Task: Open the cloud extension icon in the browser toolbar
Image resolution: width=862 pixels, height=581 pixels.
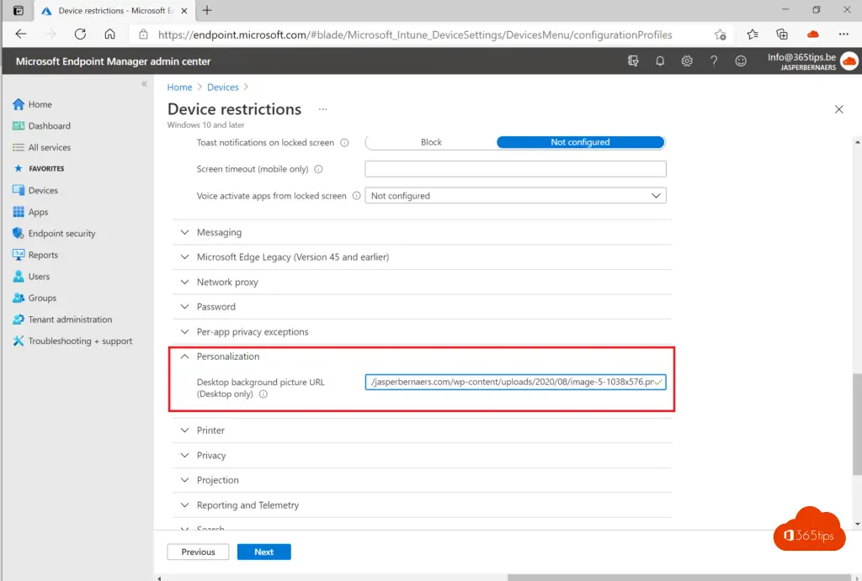Action: coord(812,34)
